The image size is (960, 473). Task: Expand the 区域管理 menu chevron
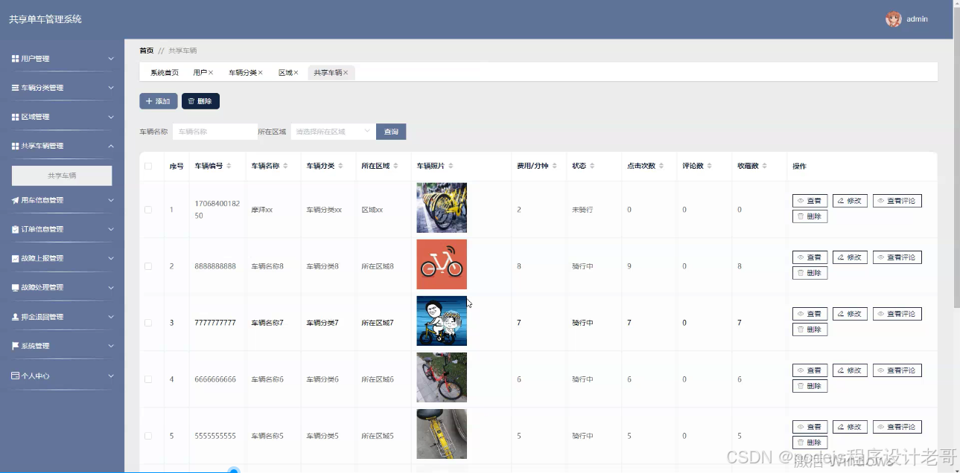click(111, 117)
